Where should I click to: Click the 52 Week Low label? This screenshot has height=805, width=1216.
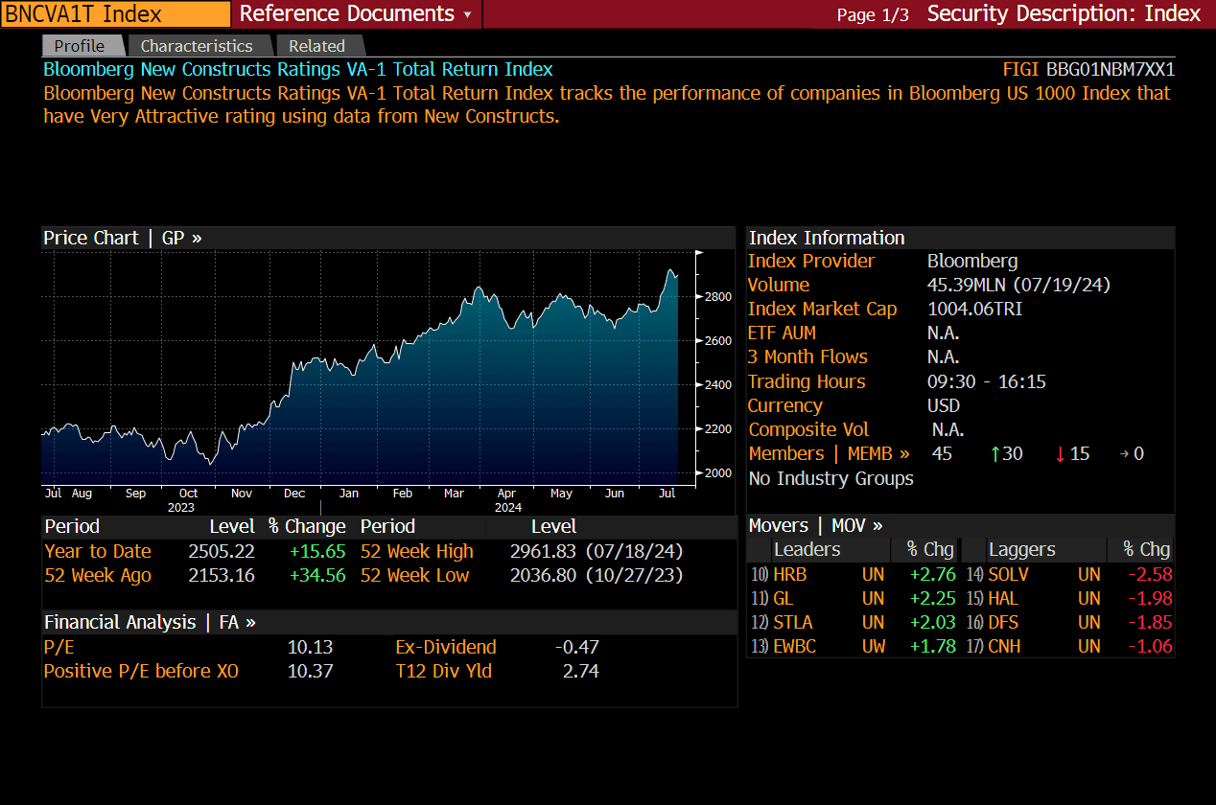click(415, 575)
